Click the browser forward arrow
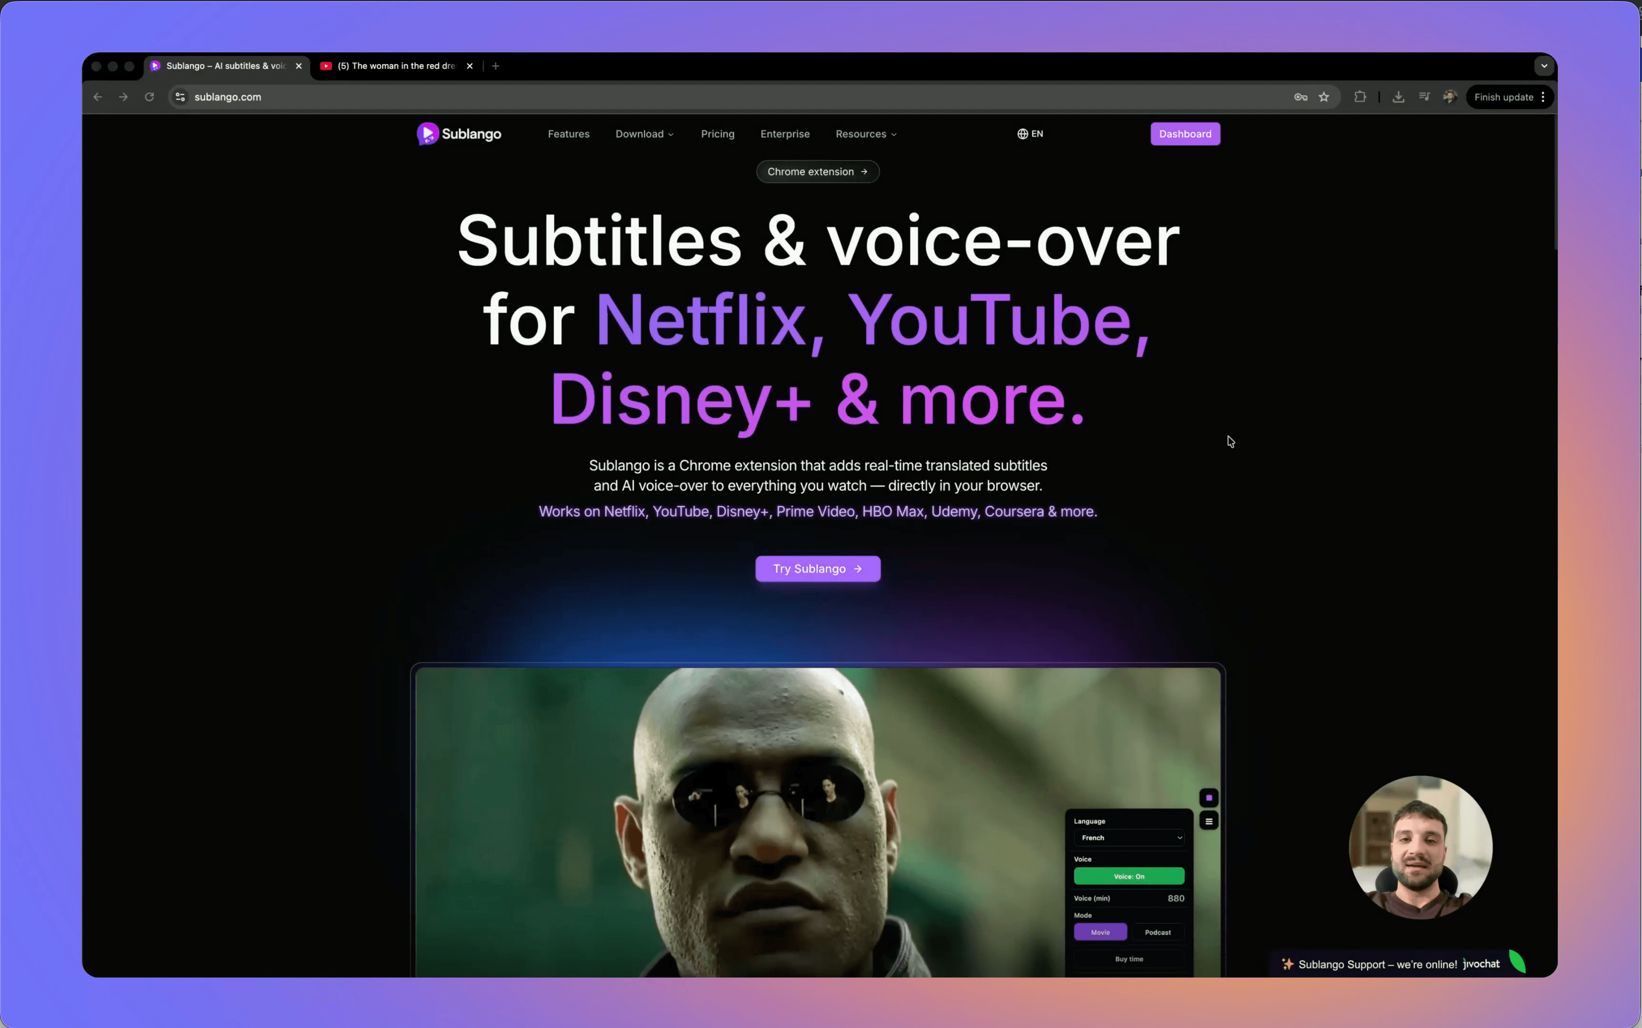The width and height of the screenshot is (1642, 1028). pos(123,97)
